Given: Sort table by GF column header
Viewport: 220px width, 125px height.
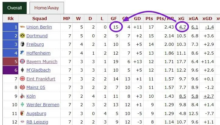Looking at the screenshot, I should tap(114, 19).
